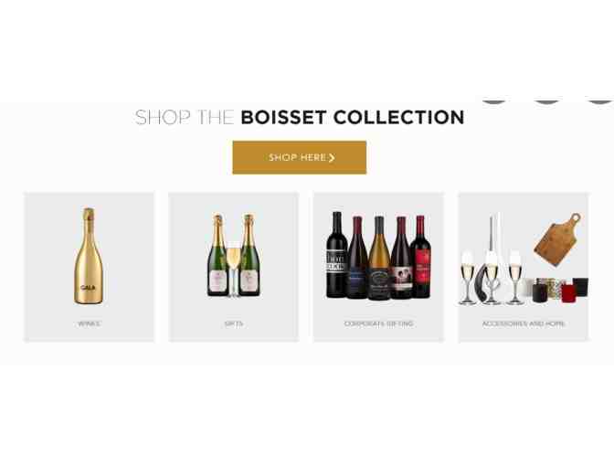Click the BOISSET COLLECTION heading text
Viewport: 614px width, 466px height.
click(353, 118)
